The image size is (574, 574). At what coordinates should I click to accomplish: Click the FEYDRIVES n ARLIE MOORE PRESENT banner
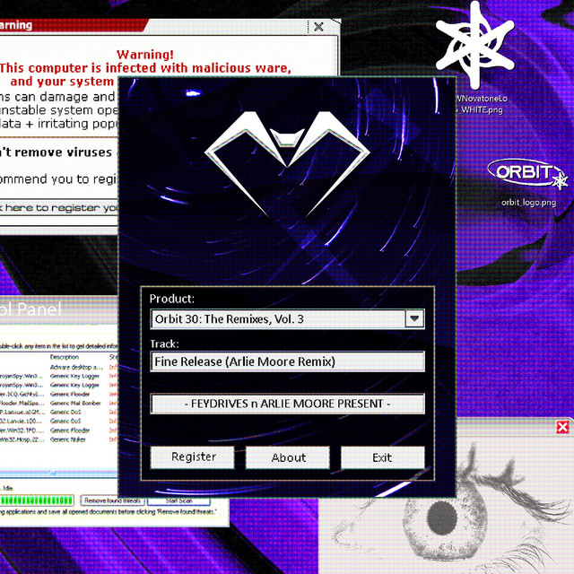pyautogui.click(x=287, y=404)
